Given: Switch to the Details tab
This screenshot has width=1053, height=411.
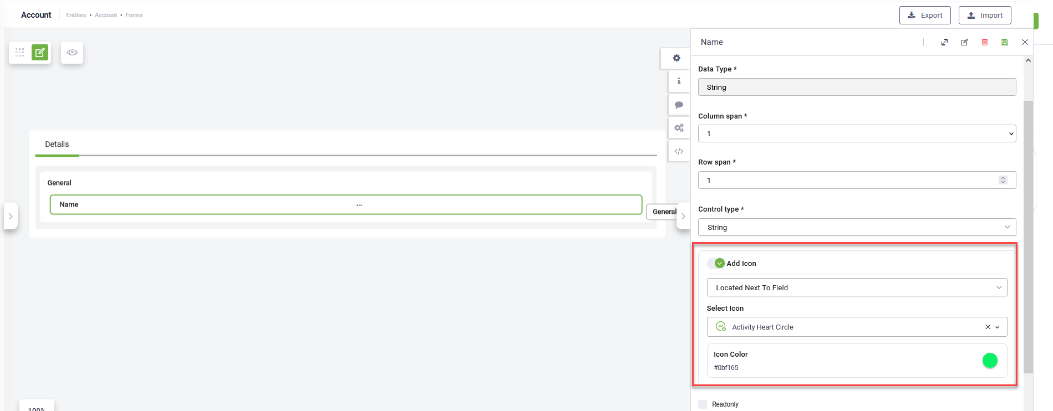Looking at the screenshot, I should click(57, 145).
